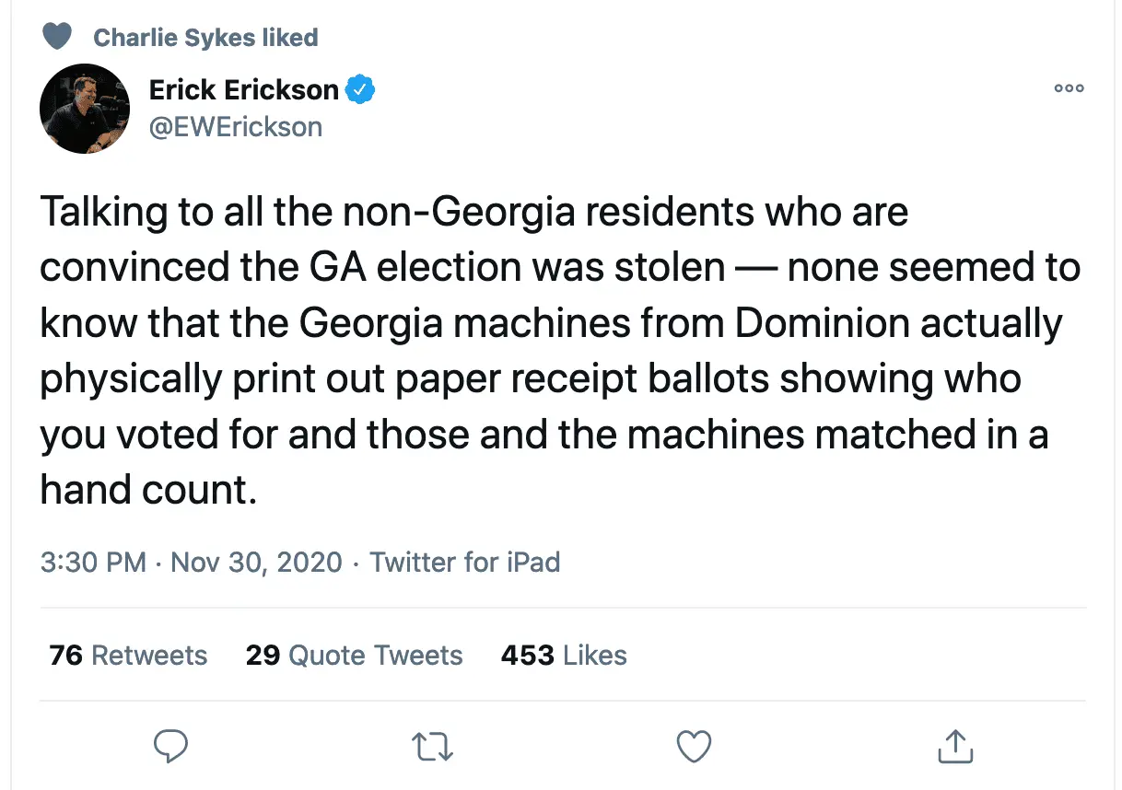Open the @EWErickson handle link
This screenshot has width=1122, height=790.
pyautogui.click(x=236, y=126)
